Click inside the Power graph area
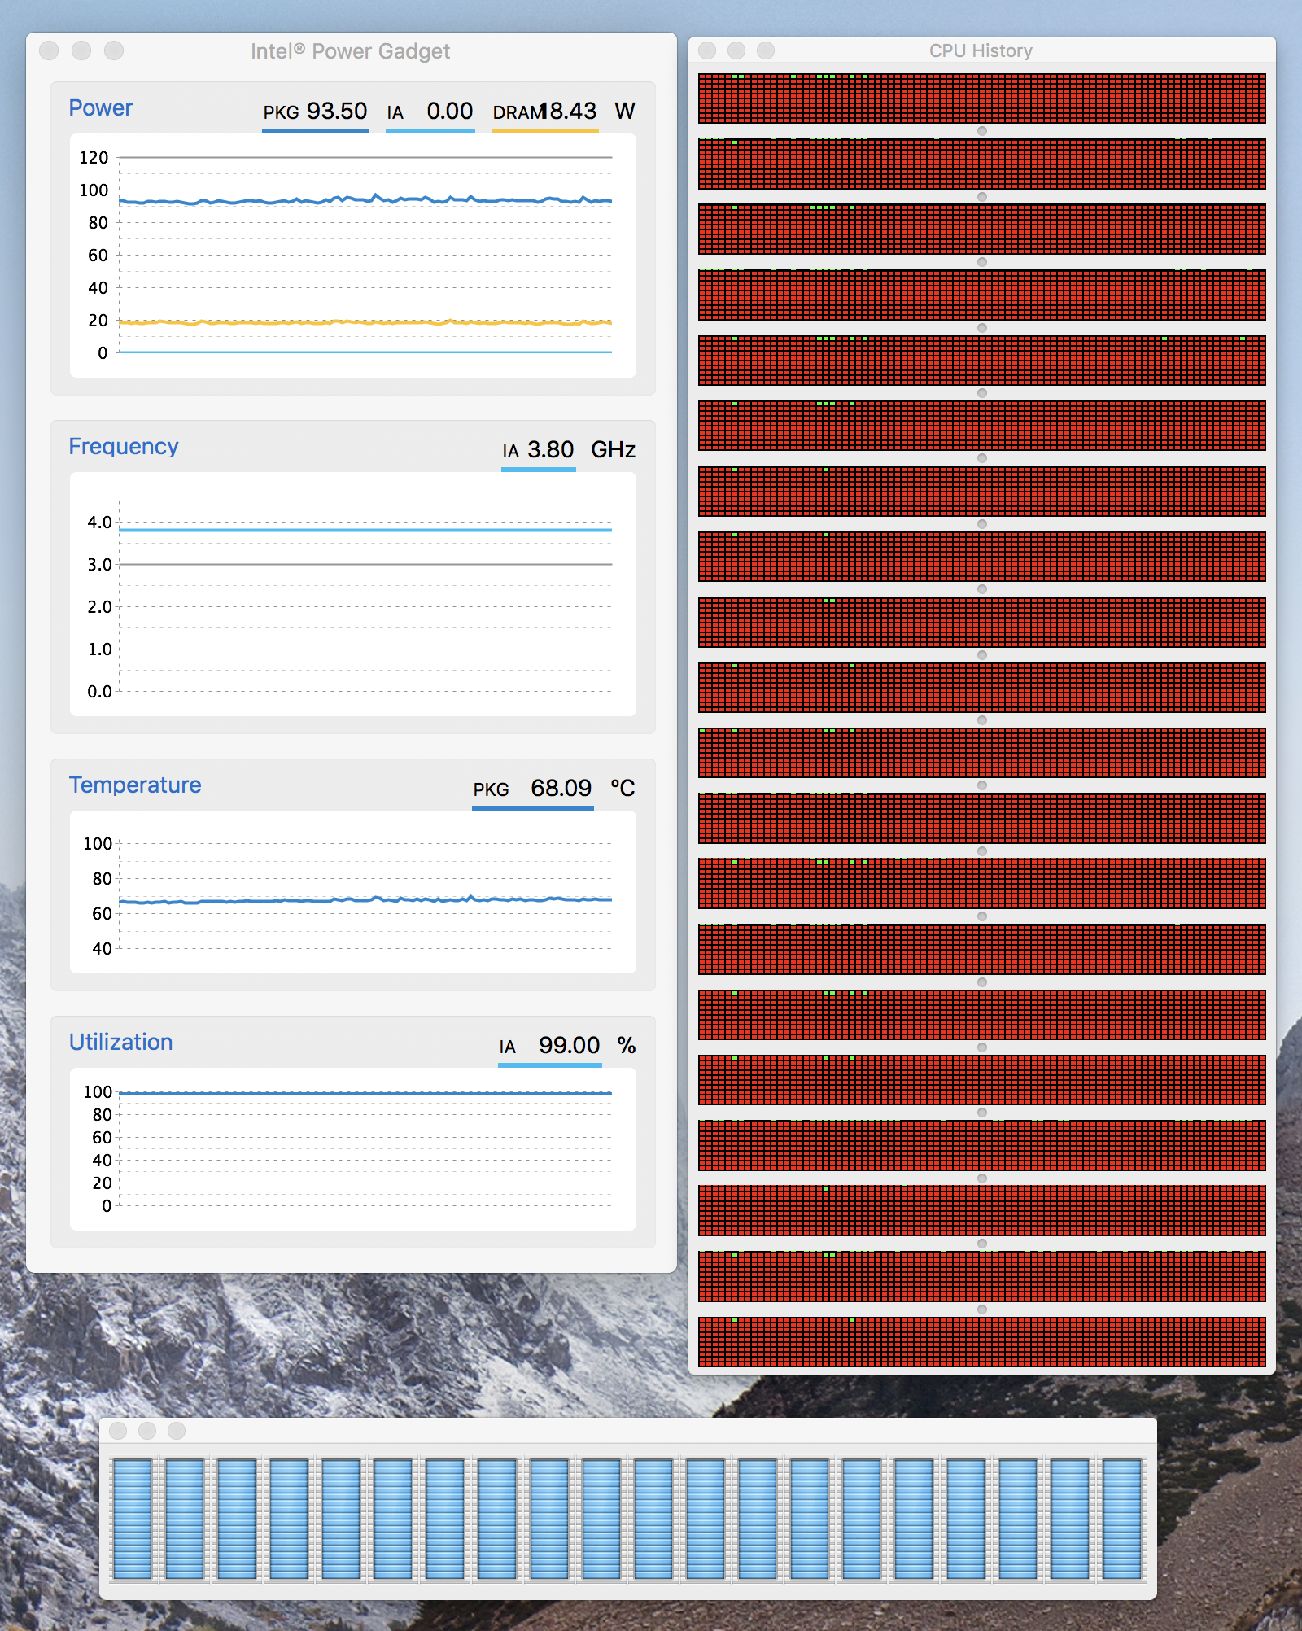This screenshot has height=1631, width=1302. coord(353,256)
